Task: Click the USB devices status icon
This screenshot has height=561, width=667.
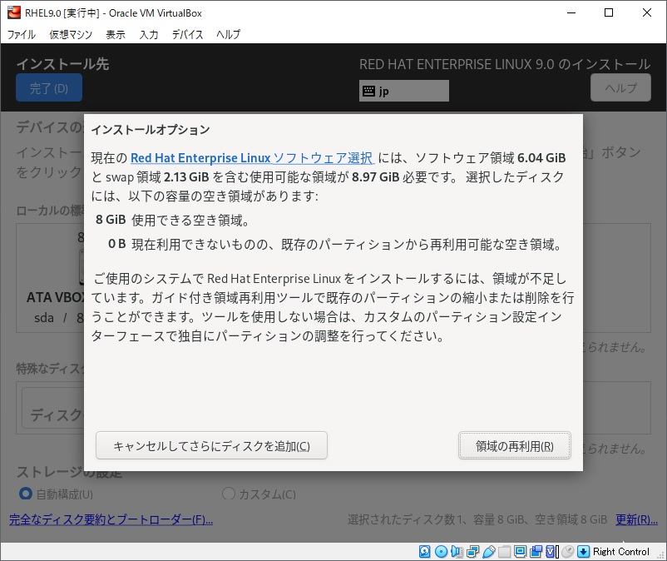Action: [x=488, y=552]
